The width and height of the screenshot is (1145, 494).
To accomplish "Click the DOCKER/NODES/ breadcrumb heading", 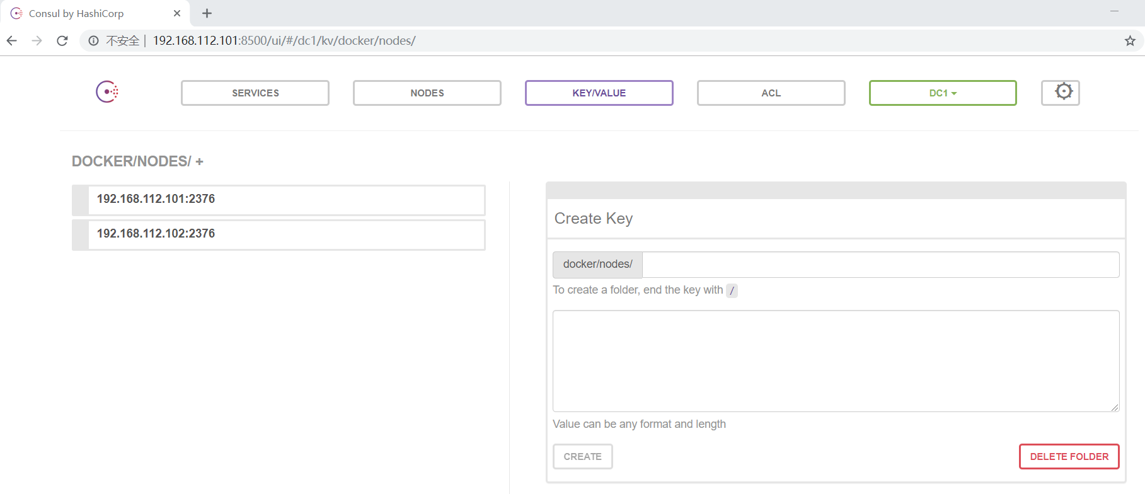I will point(131,161).
